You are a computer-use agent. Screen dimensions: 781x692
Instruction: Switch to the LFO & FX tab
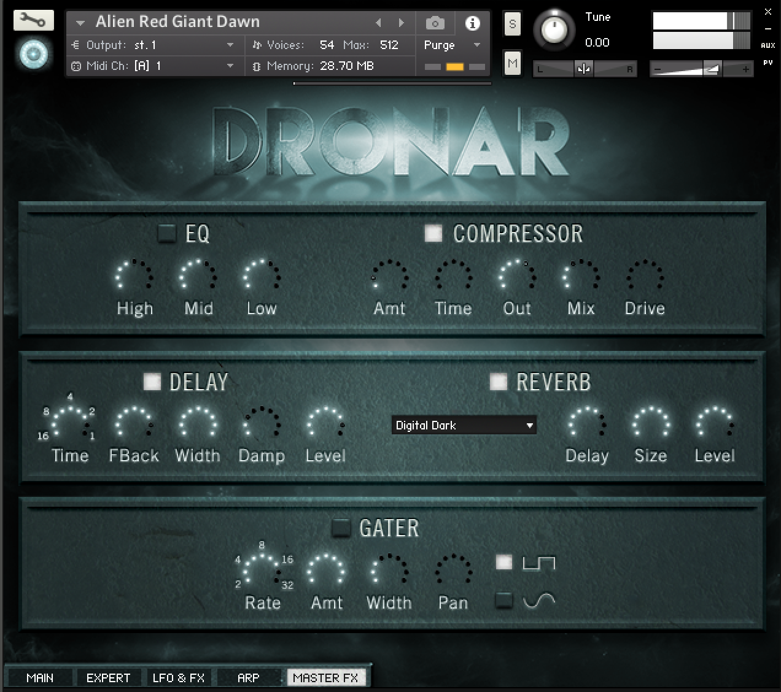point(178,677)
